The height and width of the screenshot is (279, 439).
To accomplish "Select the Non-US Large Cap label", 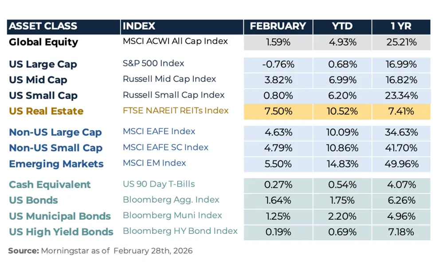I will tap(55, 132).
